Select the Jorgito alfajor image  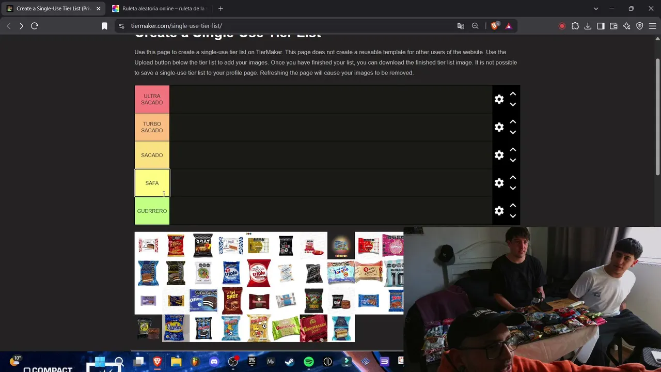[x=341, y=273]
